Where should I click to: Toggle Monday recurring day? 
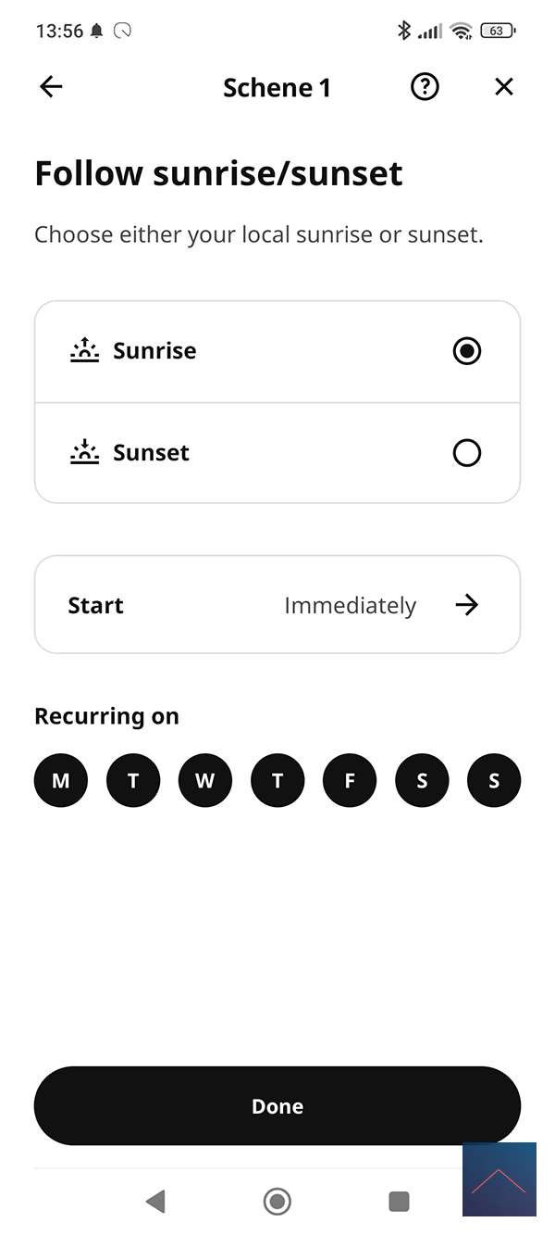61,780
